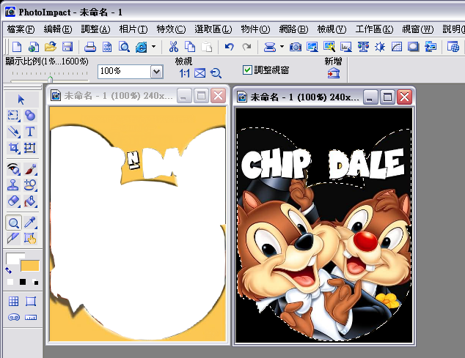Toggle the 調整視窗 checkbox
Image resolution: width=465 pixels, height=358 pixels.
247,70
